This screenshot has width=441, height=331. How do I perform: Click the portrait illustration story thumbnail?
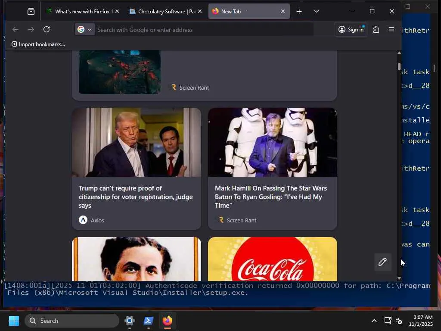(137, 259)
